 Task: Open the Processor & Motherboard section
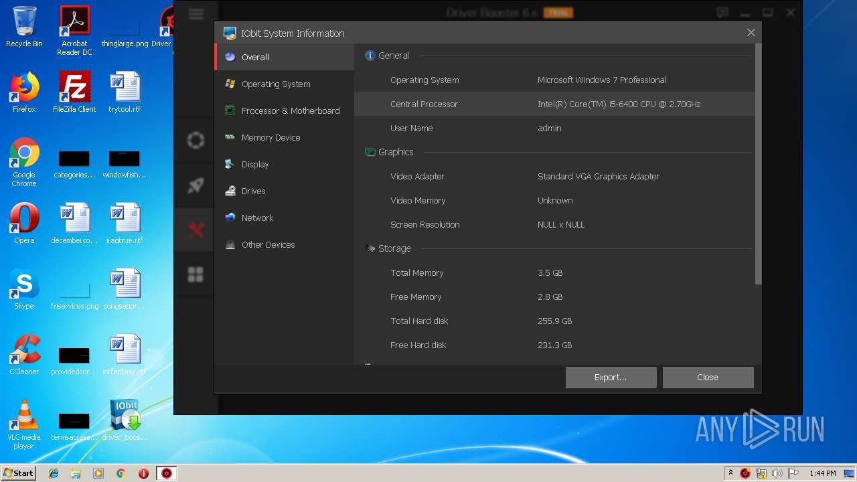(285, 110)
